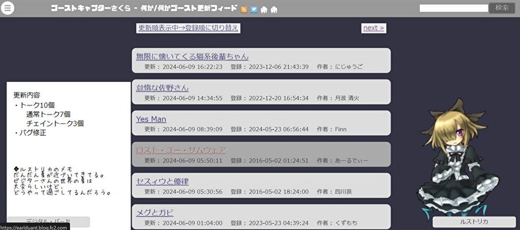Click the ・バグ修正 line
The width and height of the screenshot is (520, 230).
point(30,133)
